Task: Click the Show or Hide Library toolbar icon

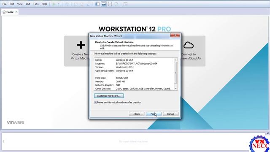Action: (97, 4)
